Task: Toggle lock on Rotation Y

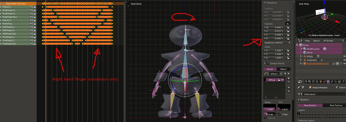Action: pos(288,35)
